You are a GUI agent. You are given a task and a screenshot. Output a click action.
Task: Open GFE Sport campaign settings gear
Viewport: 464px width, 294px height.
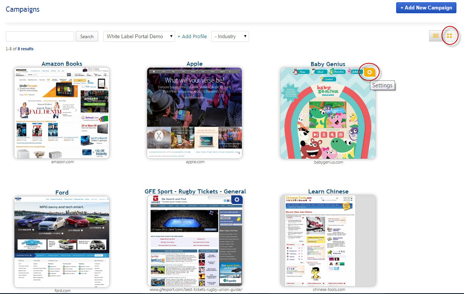coord(237,200)
